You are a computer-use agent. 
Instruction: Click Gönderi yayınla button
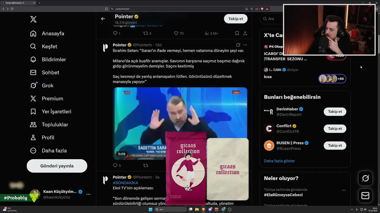tap(57, 166)
